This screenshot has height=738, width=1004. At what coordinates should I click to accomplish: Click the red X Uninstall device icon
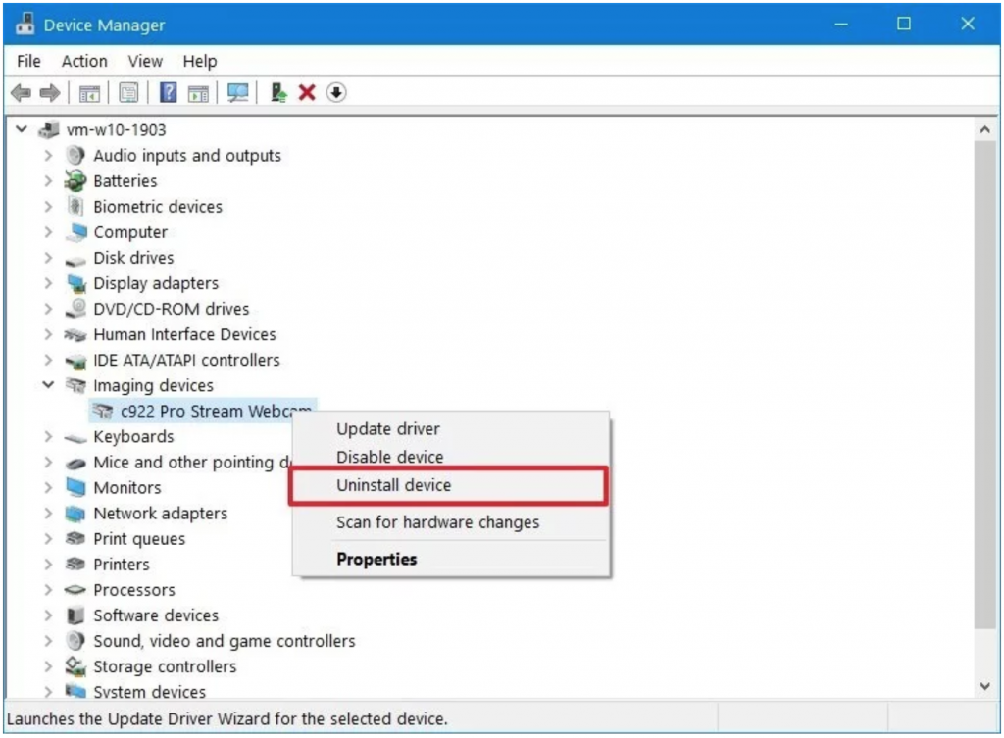coord(307,93)
